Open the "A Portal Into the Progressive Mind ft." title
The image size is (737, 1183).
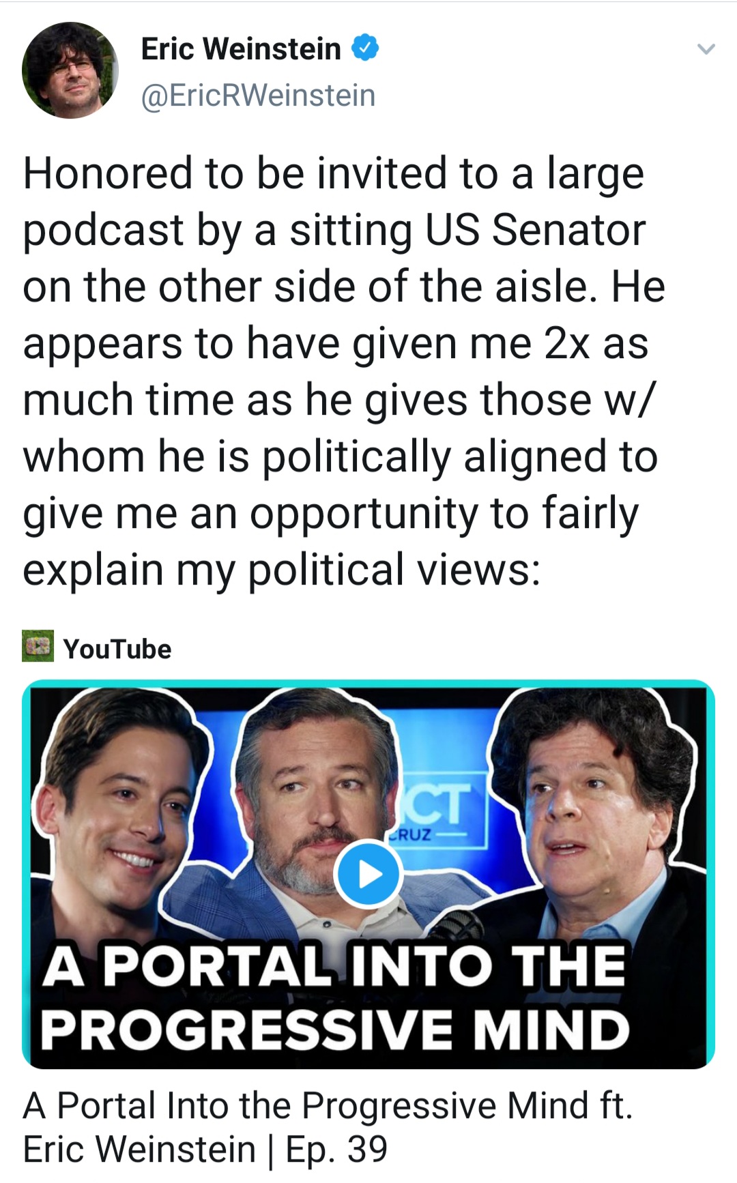(x=328, y=1105)
